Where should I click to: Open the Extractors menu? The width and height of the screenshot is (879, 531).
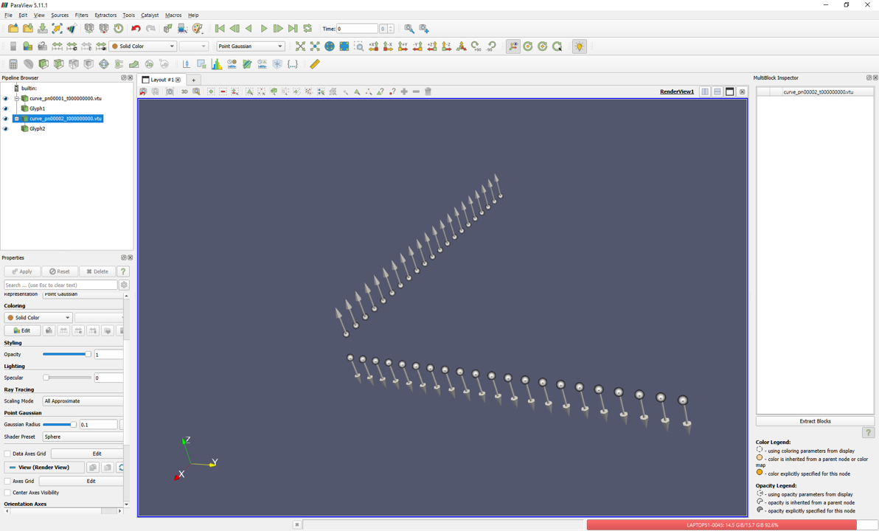pyautogui.click(x=105, y=15)
